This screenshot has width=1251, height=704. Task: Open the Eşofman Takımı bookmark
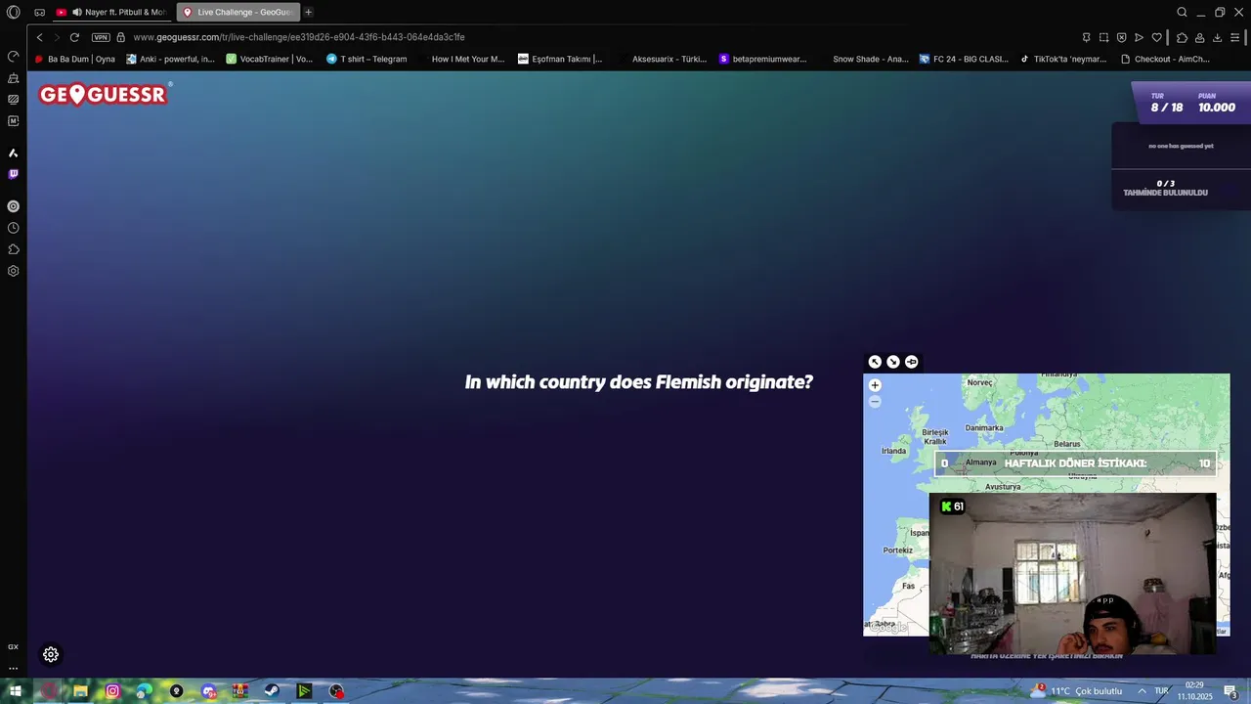pos(560,59)
